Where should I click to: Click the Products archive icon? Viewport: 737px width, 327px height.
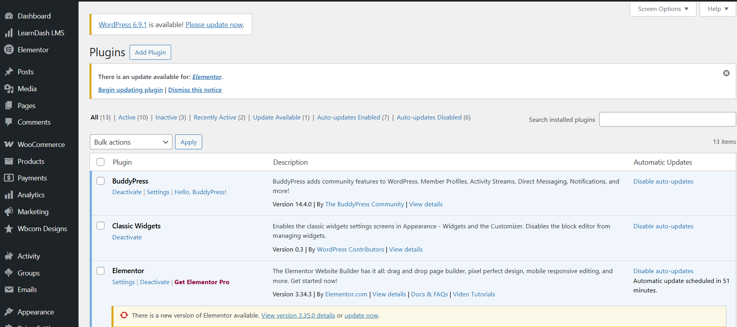(9, 162)
